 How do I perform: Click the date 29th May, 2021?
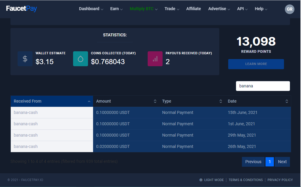coord(242,135)
